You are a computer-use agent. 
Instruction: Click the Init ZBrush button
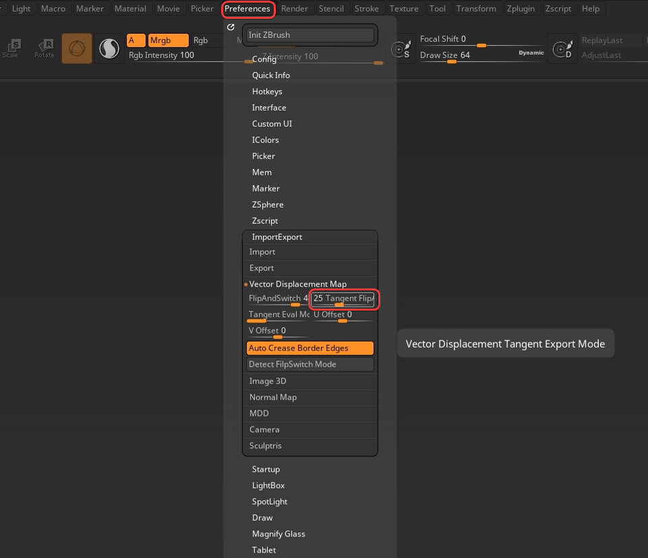point(310,35)
